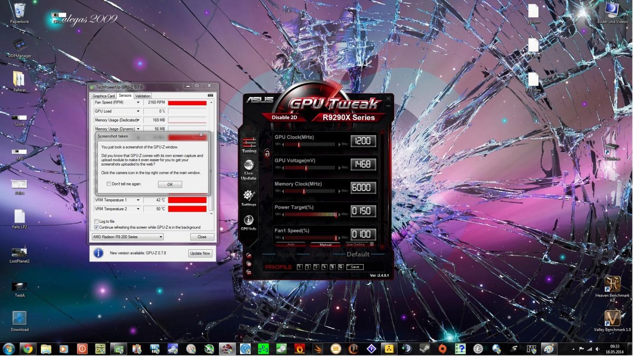The image size is (633, 356).
Task: Set fan mode to Manual
Action: coord(325,244)
